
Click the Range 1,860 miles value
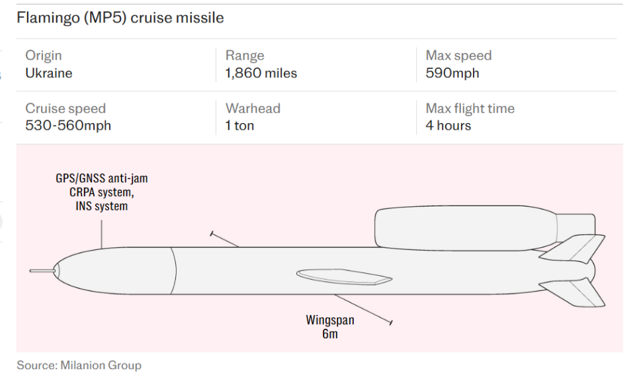click(x=261, y=73)
